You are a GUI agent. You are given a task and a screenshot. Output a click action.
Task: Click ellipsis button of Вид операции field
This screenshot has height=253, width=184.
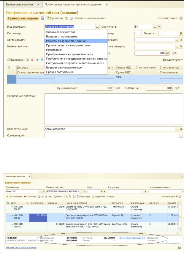[97, 27]
